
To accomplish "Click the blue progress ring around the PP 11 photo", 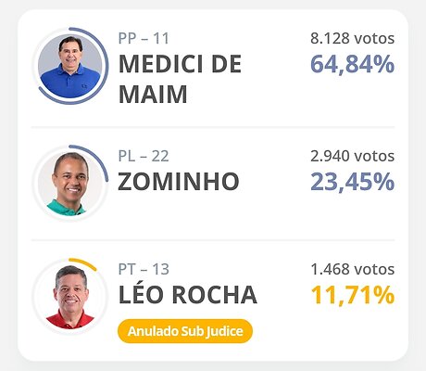I will [106, 67].
